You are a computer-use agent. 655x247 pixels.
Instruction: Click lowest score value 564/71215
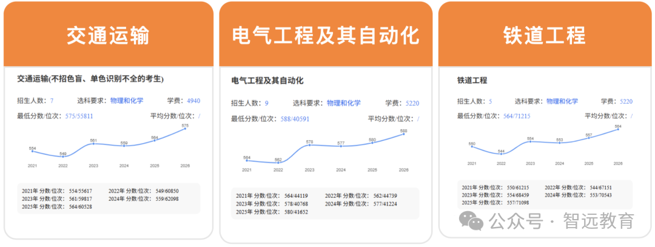(x=517, y=116)
